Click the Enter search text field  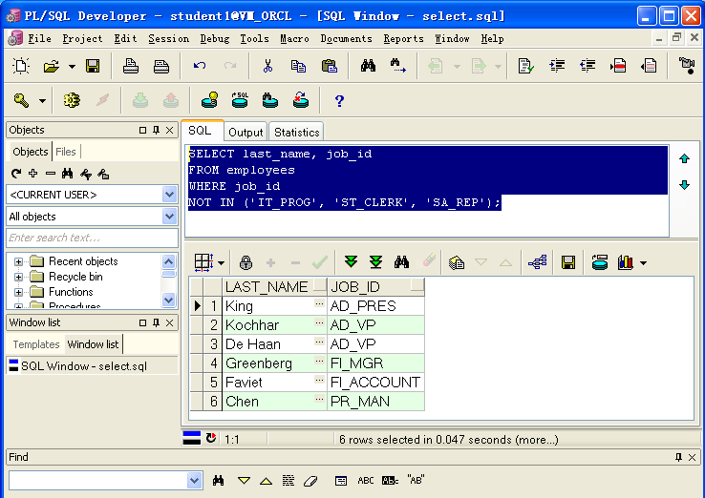click(x=92, y=238)
